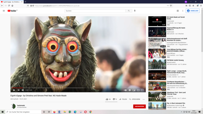Open the Windows Start menu
Viewport: 203px width, 114px height.
[x=3, y=112]
